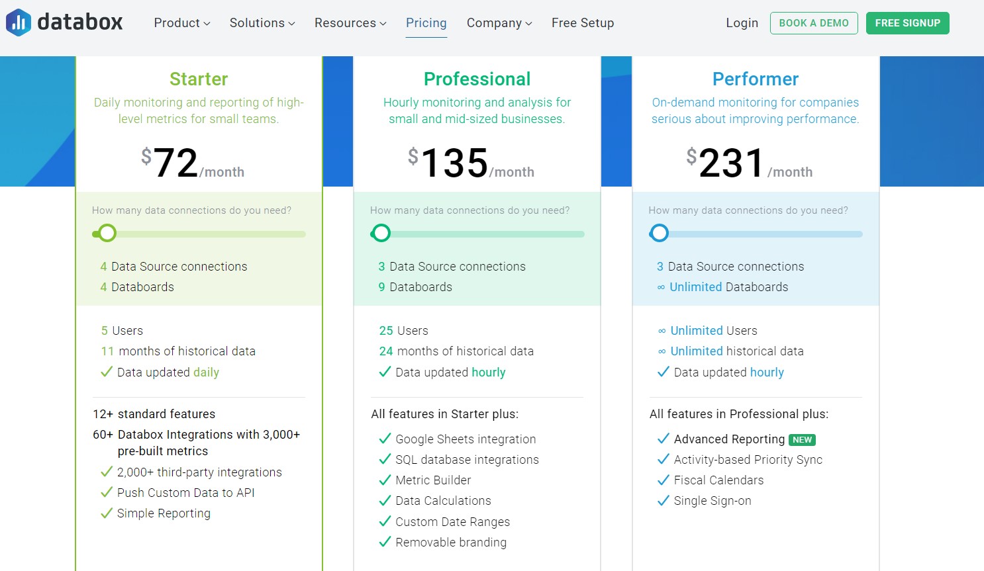Viewport: 984px width, 571px height.
Task: Click the Login link
Action: [742, 23]
